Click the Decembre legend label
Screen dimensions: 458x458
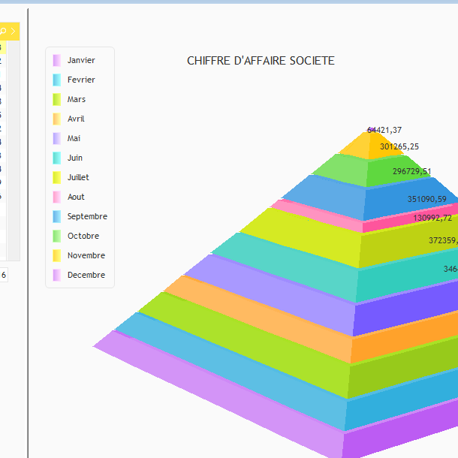click(86, 275)
